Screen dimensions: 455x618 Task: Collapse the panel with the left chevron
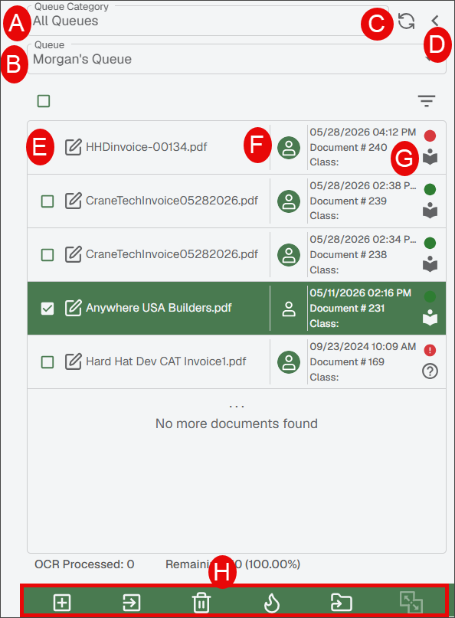(435, 21)
